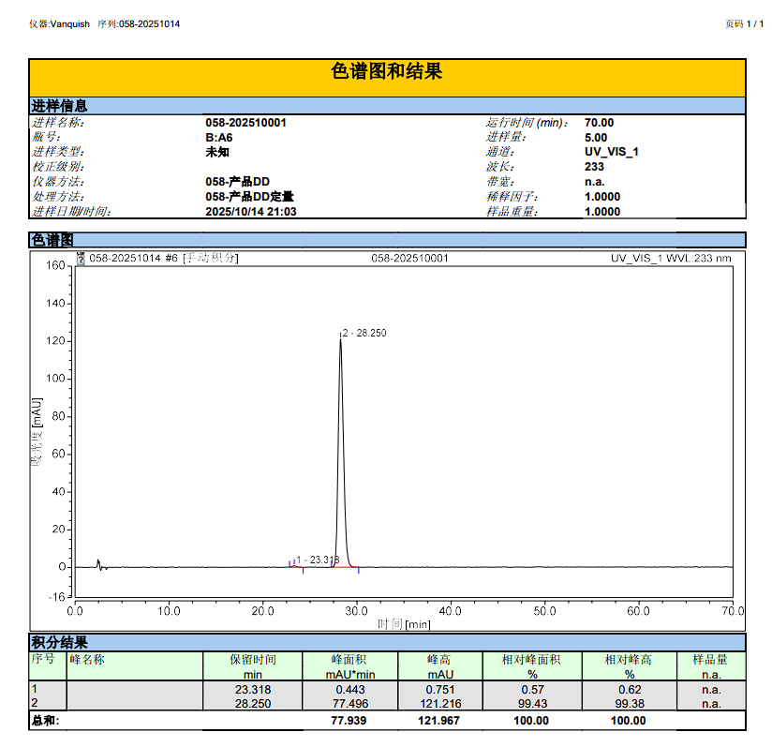Click injection name value 058-202510001 in the info table
The width and height of the screenshot is (772, 747).
[245, 123]
